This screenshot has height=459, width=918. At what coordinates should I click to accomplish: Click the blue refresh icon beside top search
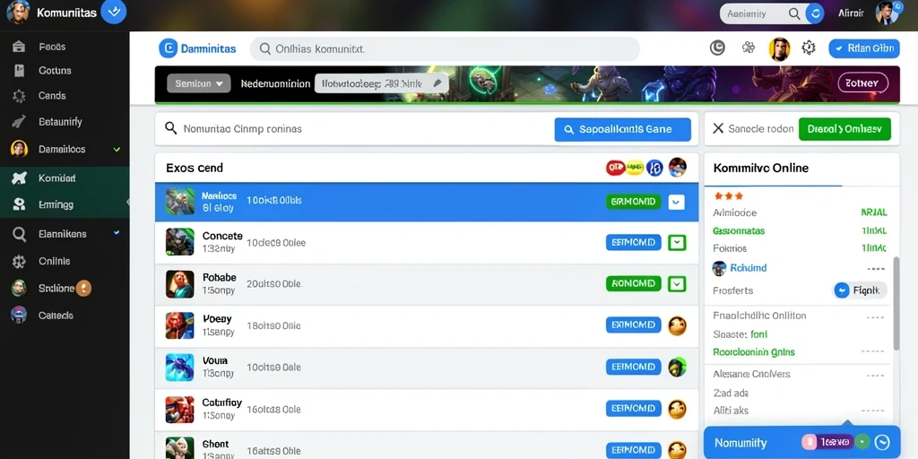tap(815, 13)
